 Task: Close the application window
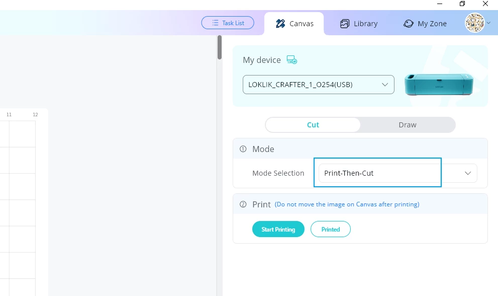pyautogui.click(x=485, y=4)
